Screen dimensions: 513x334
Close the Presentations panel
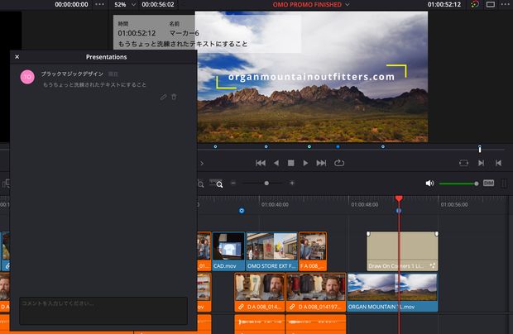[x=17, y=57]
